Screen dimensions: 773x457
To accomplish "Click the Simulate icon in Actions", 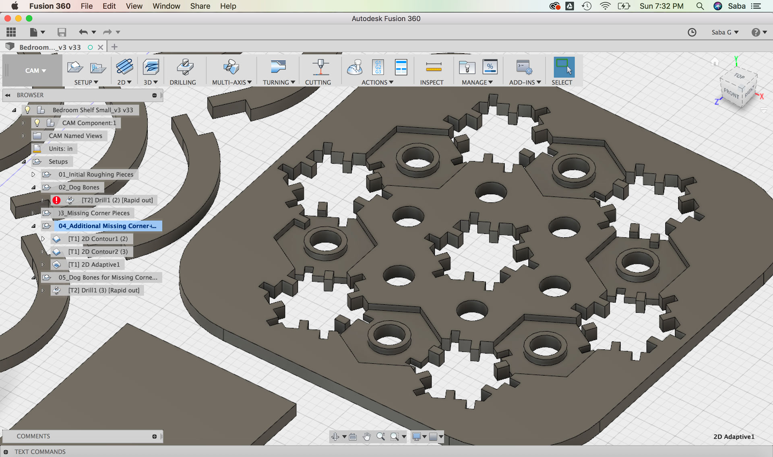I will pyautogui.click(x=355, y=68).
